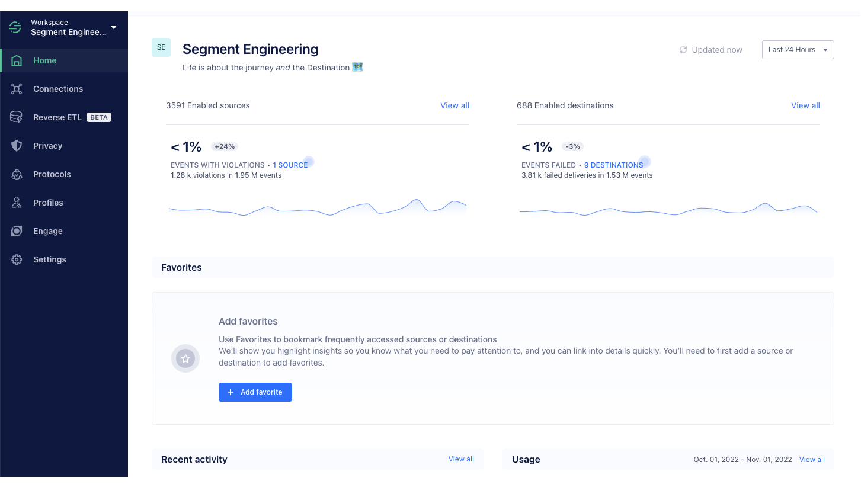Screen dimensions: 861x484
Task: Click the Connections nodes icon
Action: coord(17,89)
